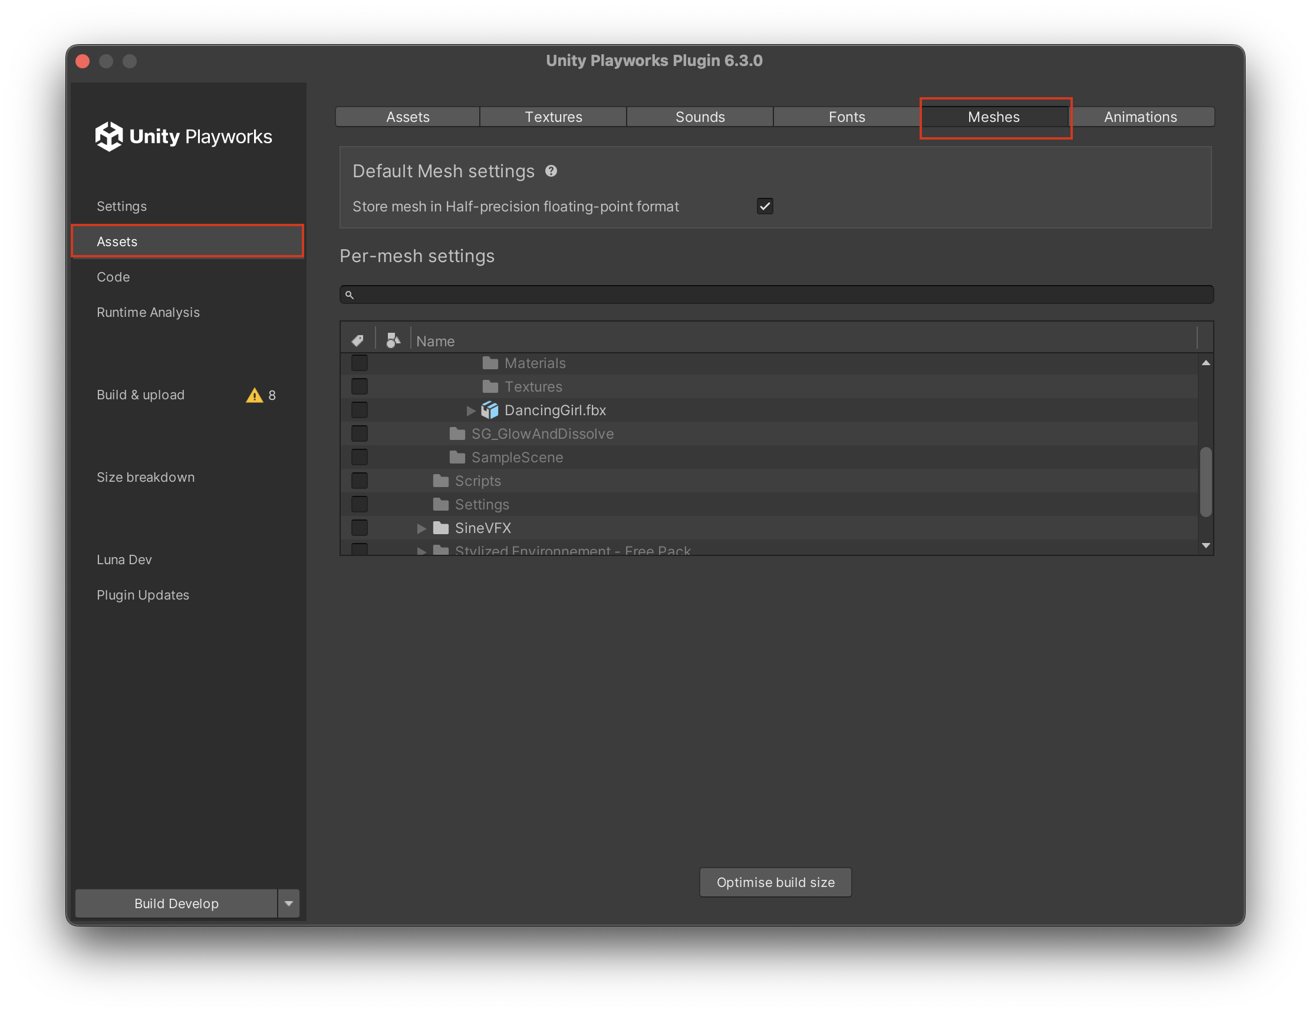Image resolution: width=1311 pixels, height=1013 pixels.
Task: Switch to the Sounds tab
Action: [x=700, y=117]
